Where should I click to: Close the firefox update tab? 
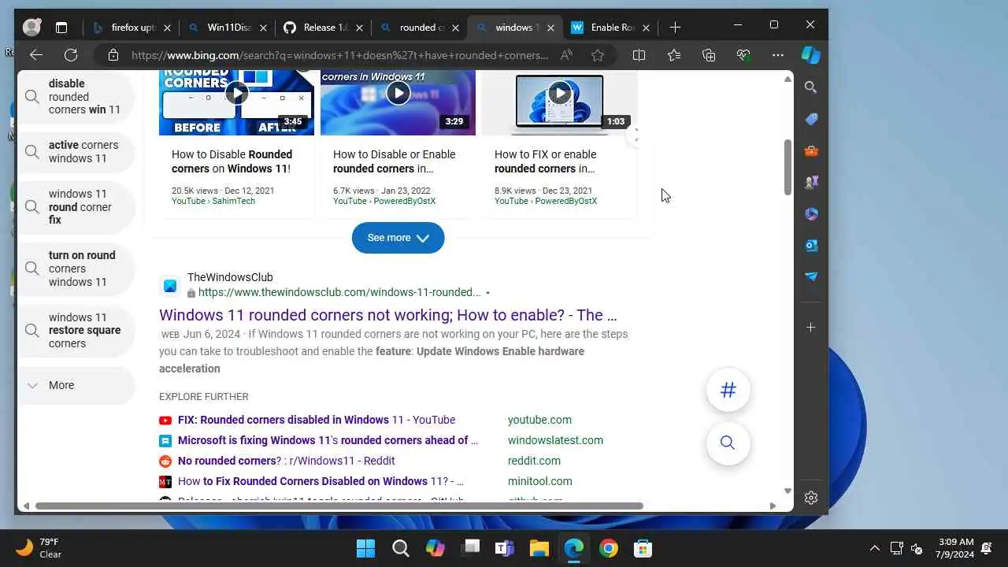(x=166, y=28)
